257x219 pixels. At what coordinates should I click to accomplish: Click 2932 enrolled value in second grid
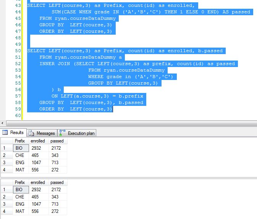click(x=39, y=190)
